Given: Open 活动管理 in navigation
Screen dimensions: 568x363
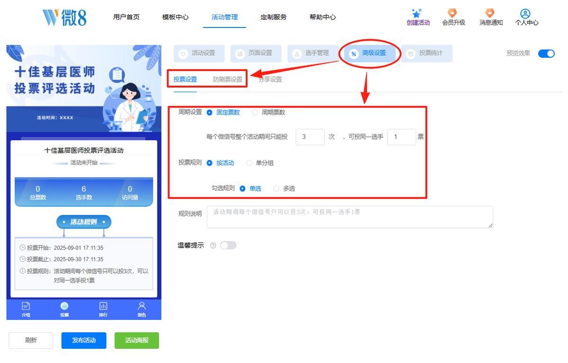Looking at the screenshot, I should [x=225, y=17].
